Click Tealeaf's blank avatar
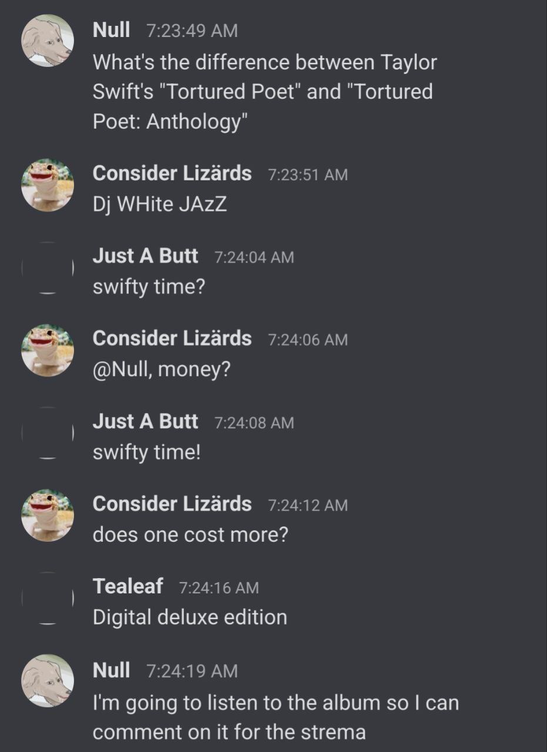This screenshot has height=752, width=547. coord(48,598)
